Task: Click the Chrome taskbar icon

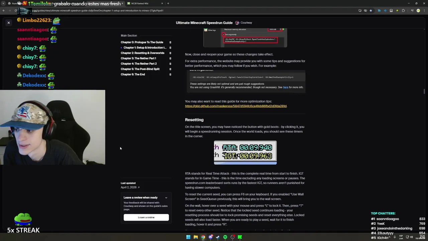Action: pos(203,237)
